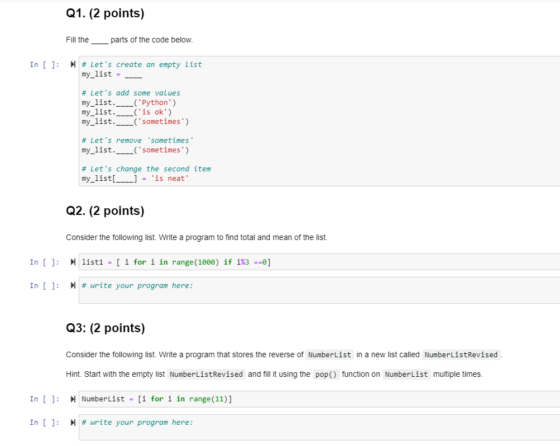This screenshot has width=560, height=446.
Task: Click the blank after my_list = assignment
Action: pyautogui.click(x=133, y=74)
